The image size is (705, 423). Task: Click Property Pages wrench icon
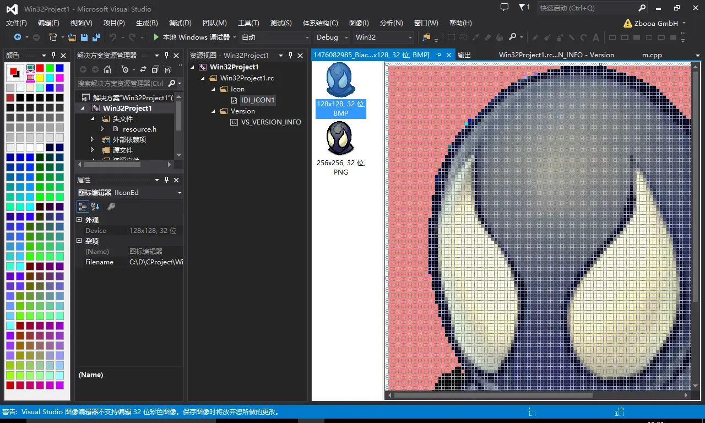pos(111,207)
